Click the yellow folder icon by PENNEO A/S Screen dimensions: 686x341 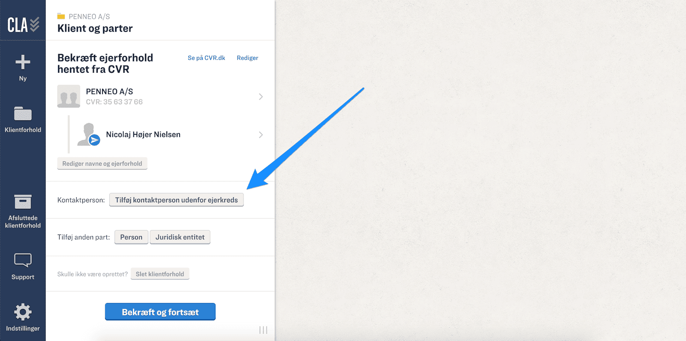tap(61, 16)
